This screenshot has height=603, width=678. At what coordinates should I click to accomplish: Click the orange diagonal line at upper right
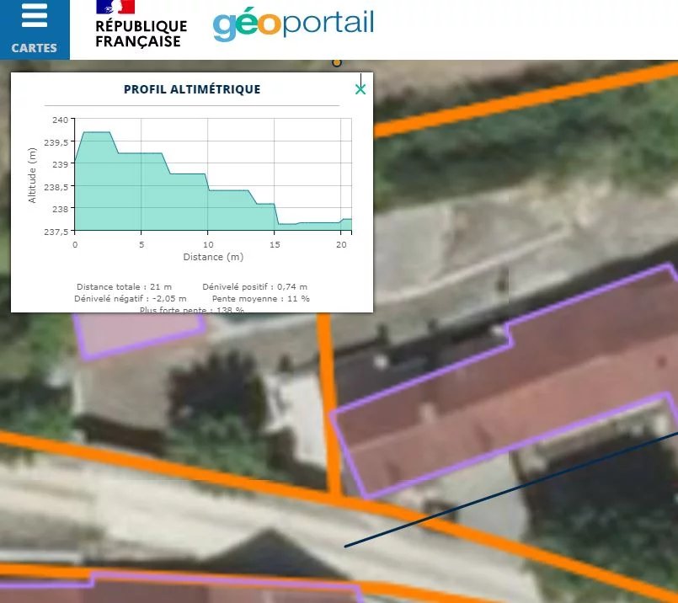point(522,101)
